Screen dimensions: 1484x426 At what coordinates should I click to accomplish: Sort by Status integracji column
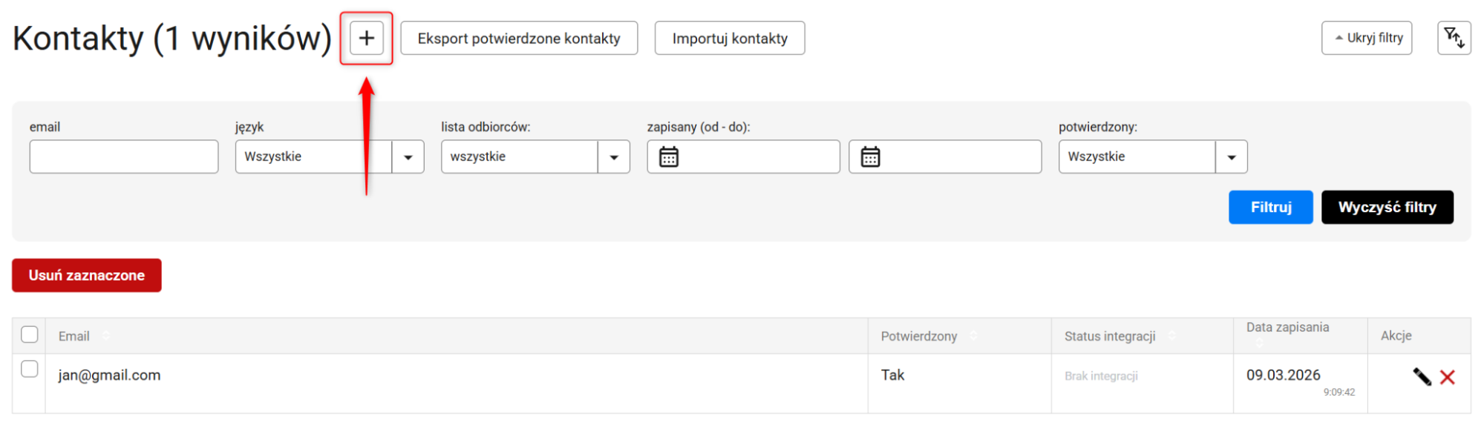pyautogui.click(x=1171, y=336)
